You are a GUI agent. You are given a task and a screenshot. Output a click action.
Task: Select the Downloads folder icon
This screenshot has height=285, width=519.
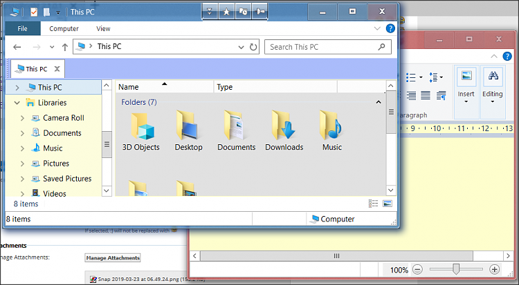point(284,131)
